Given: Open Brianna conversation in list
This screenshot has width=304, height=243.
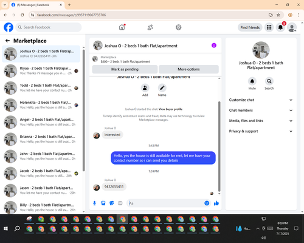Looking at the screenshot, I should tap(41, 139).
